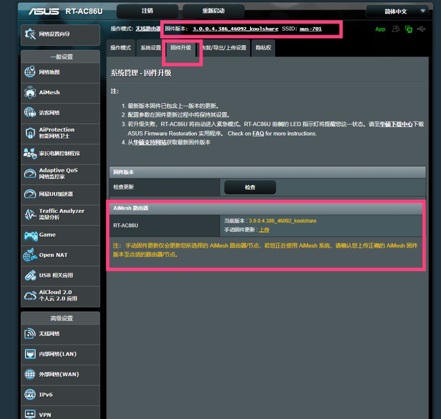Image resolution: width=441 pixels, height=419 pixels.
Task: Select the Adaptive QoS gauge icon
Action: coord(30,174)
